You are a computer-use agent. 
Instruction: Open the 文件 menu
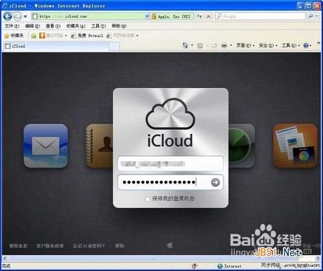pos(12,26)
